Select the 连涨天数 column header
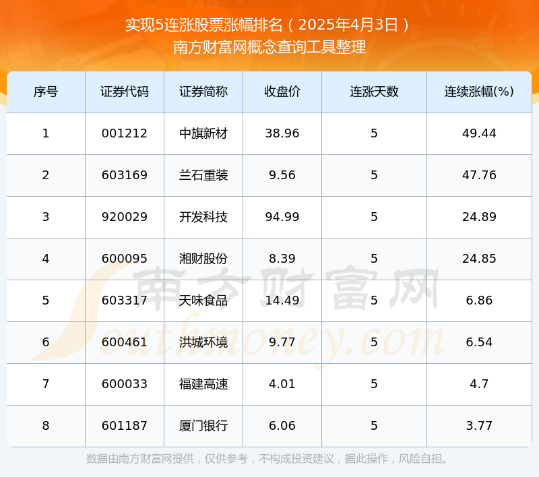539x477 pixels. point(374,92)
